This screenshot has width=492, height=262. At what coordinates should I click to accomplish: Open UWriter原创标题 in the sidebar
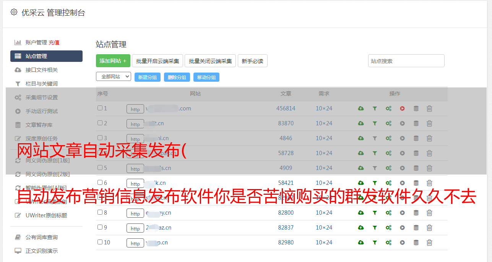coord(46,215)
